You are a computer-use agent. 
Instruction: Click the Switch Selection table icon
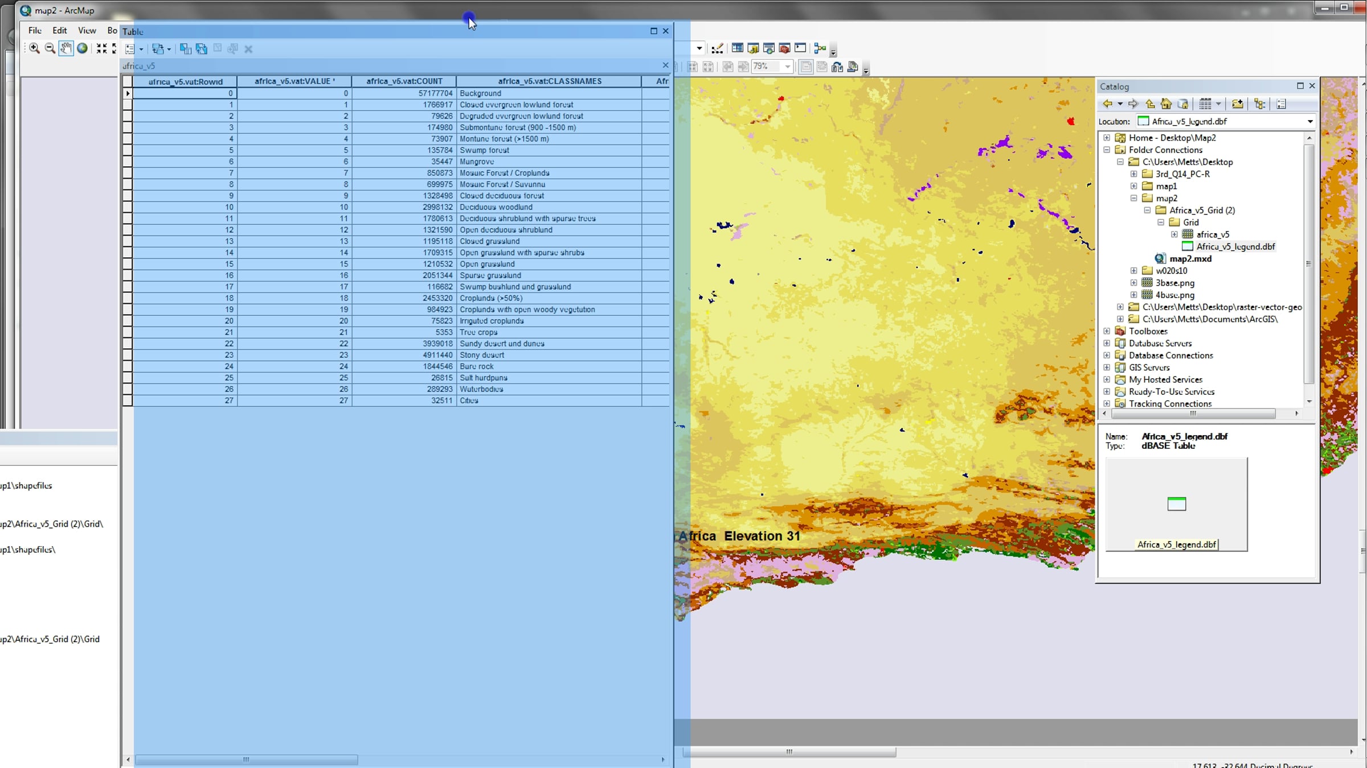202,49
